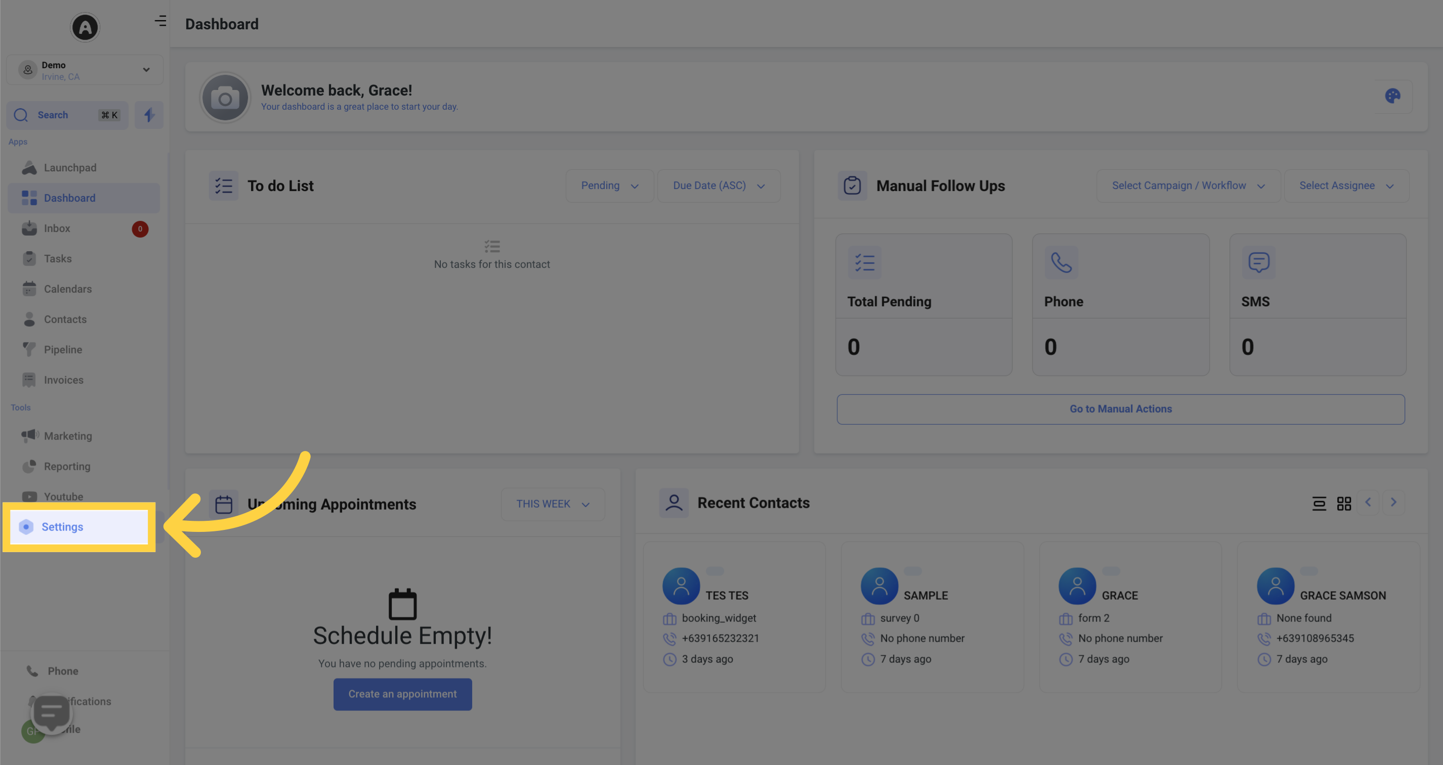Image resolution: width=1443 pixels, height=765 pixels.
Task: Click the Settings gear icon
Action: click(x=26, y=527)
